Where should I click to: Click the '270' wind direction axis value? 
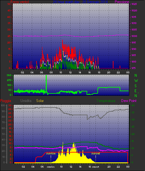9,80
